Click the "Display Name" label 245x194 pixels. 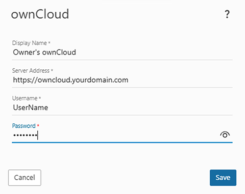[x=29, y=43]
